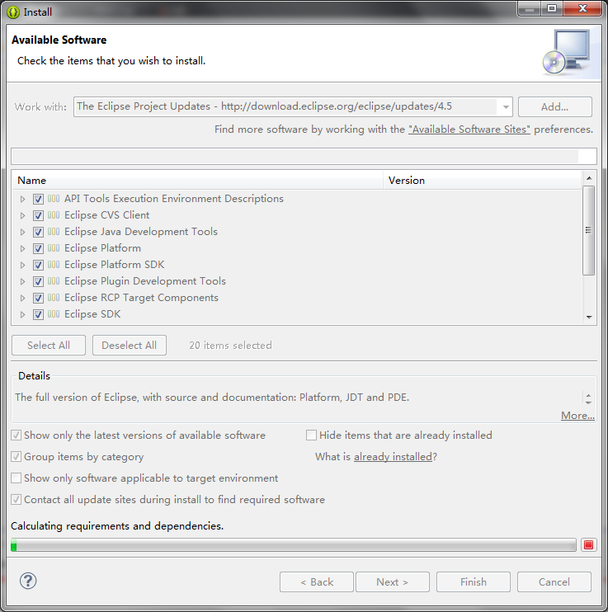Screen dimensions: 608x612
Task: Click the category icon beside Eclipse Platform row
Action: pyautogui.click(x=54, y=248)
